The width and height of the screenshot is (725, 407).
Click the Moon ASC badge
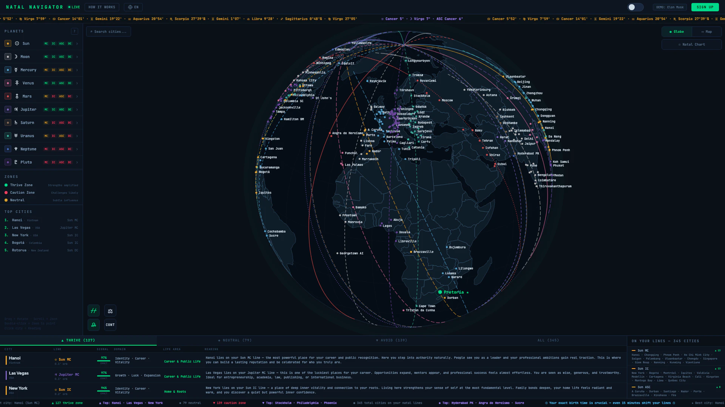[x=62, y=57]
